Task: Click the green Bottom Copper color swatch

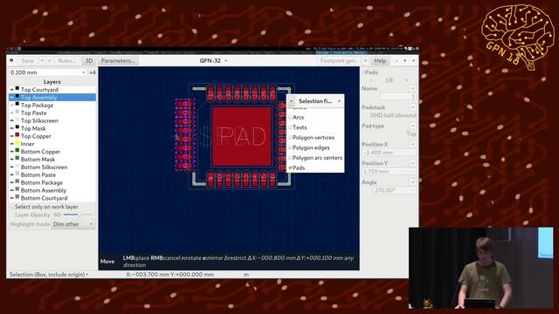Action: point(17,151)
